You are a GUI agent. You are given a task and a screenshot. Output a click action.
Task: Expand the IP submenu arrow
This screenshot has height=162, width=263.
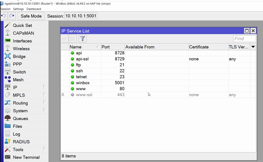[x=44, y=87]
